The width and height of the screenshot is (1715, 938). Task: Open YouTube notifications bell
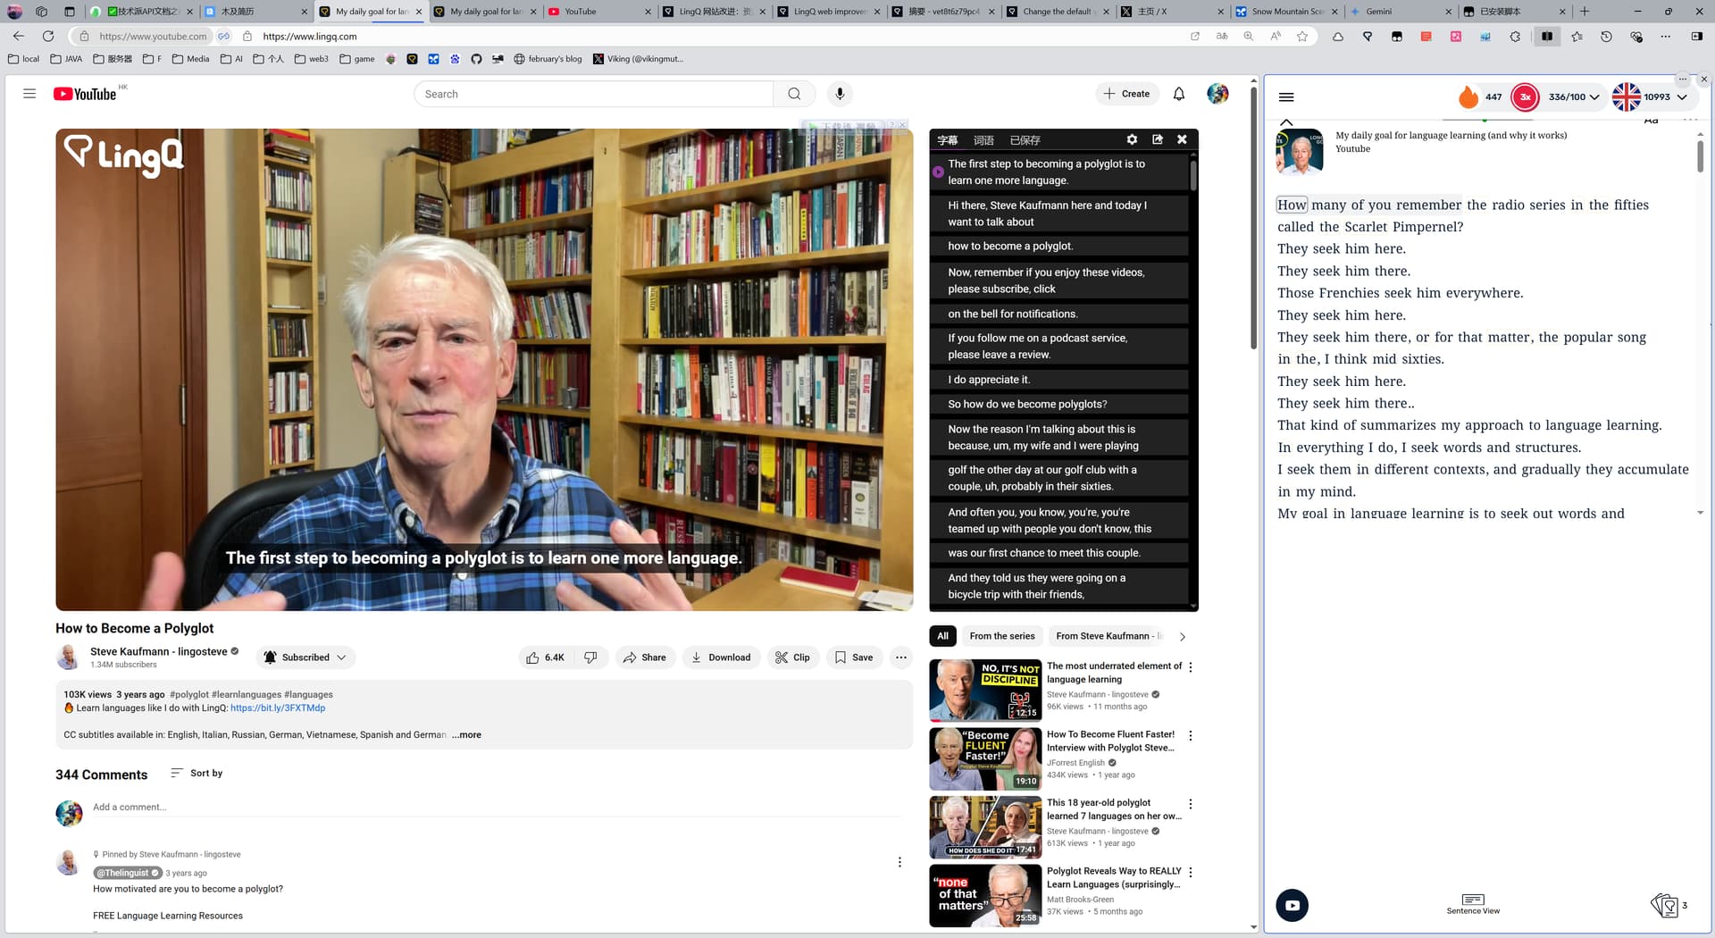1179,94
